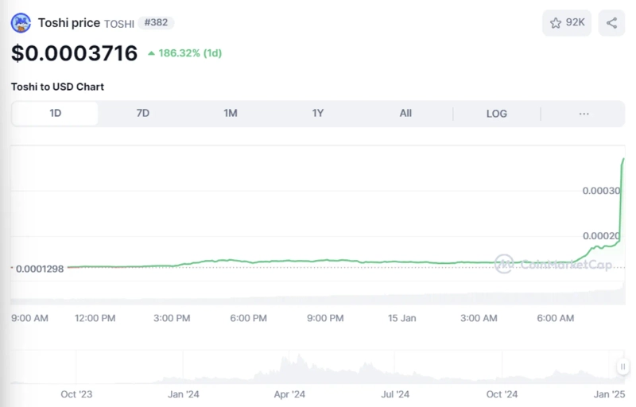The image size is (636, 407).
Task: Click the 186.32% (1d) change label
Action: 191,53
